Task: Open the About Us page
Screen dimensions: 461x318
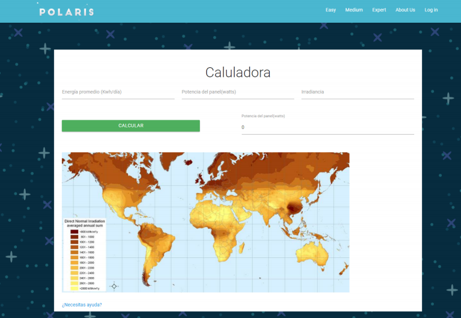Action: pyautogui.click(x=405, y=10)
